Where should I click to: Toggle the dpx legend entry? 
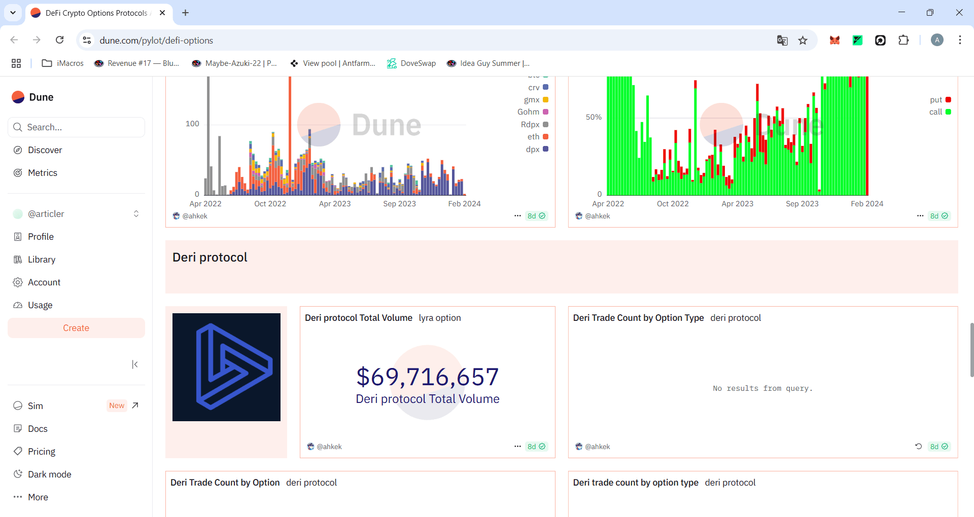pos(537,150)
